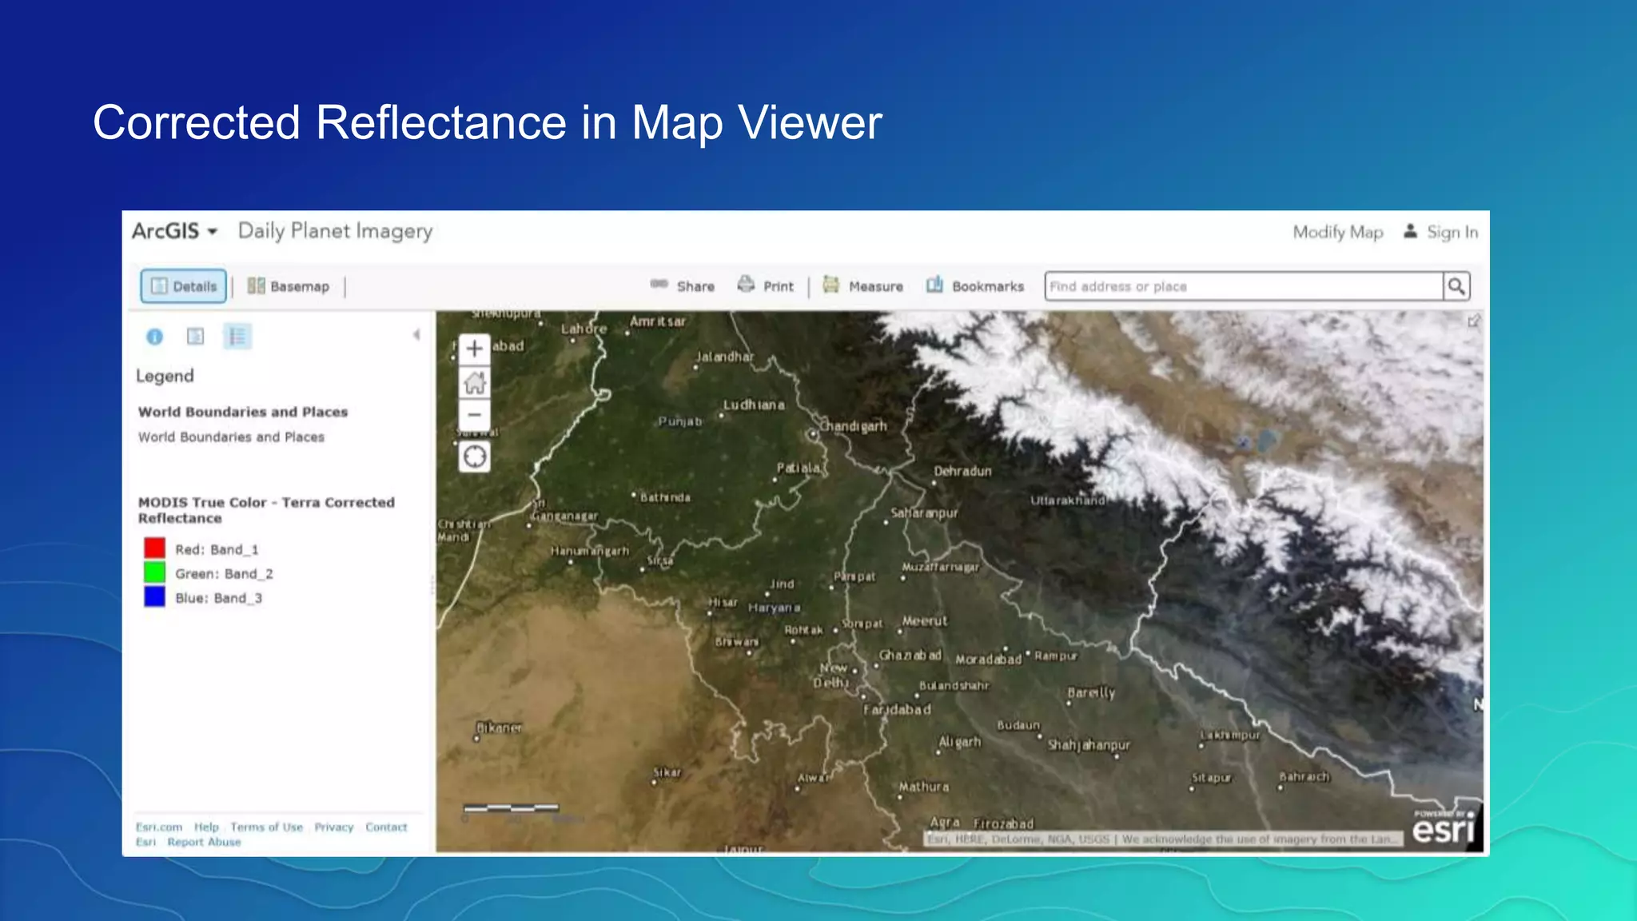Click the Daily Planet Imagery title
1637x921 pixels.
click(336, 231)
